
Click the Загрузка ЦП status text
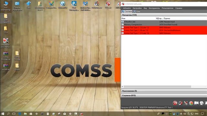pyautogui.click(x=129, y=107)
